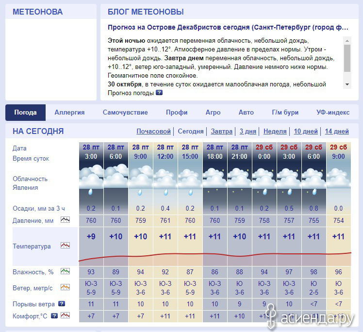Image resolution: width=363 pixels, height=332 pixels.
Task: Click the wind gusts help icon
Action: [62, 303]
